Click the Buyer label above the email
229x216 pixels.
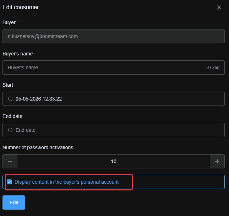[x=9, y=22]
